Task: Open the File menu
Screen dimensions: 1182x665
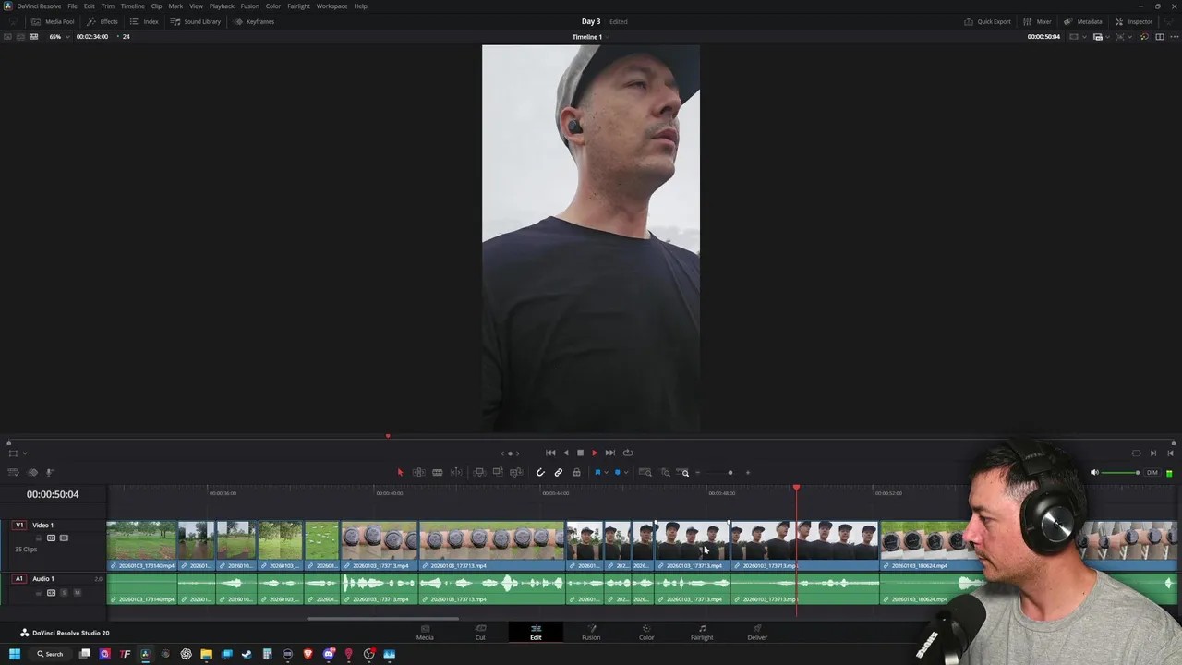Action: click(72, 6)
